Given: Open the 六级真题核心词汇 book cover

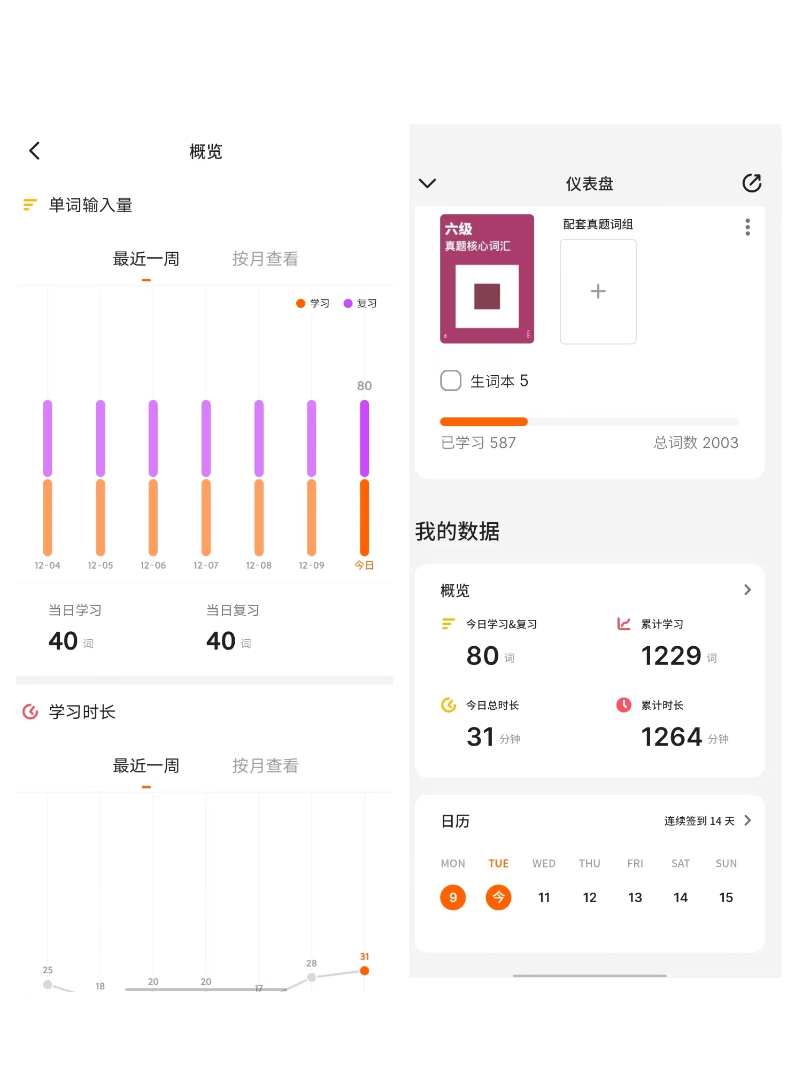Looking at the screenshot, I should coord(487,278).
